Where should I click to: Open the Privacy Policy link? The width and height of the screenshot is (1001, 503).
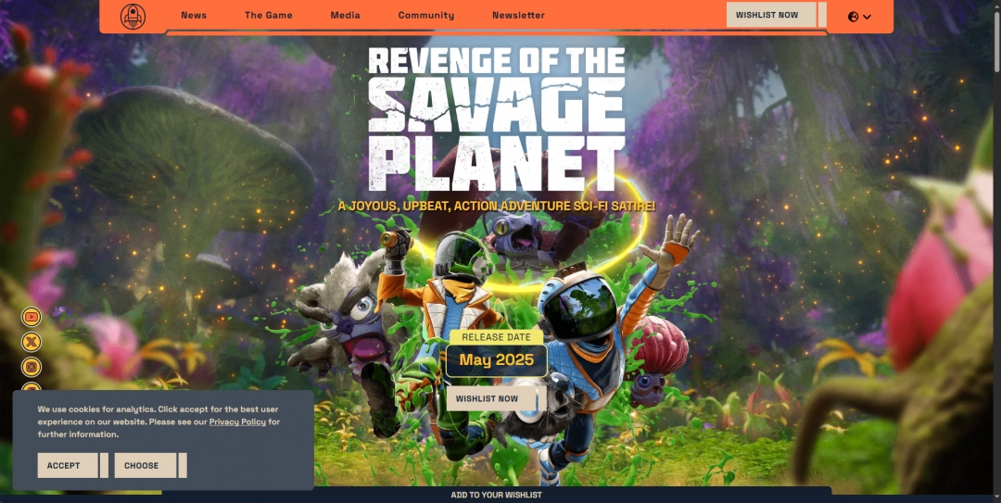click(x=237, y=422)
